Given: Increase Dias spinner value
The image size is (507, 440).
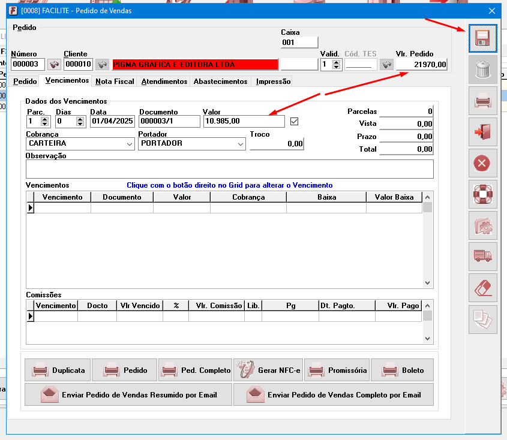Looking at the screenshot, I should point(80,119).
